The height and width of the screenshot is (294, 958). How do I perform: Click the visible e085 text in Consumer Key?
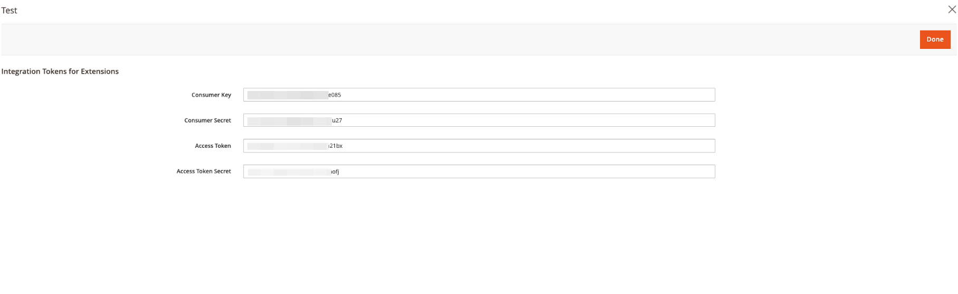[334, 95]
